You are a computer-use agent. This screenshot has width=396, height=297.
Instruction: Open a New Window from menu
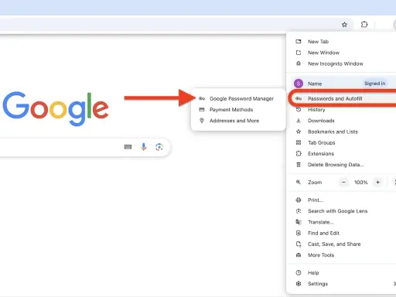pyautogui.click(x=341, y=53)
